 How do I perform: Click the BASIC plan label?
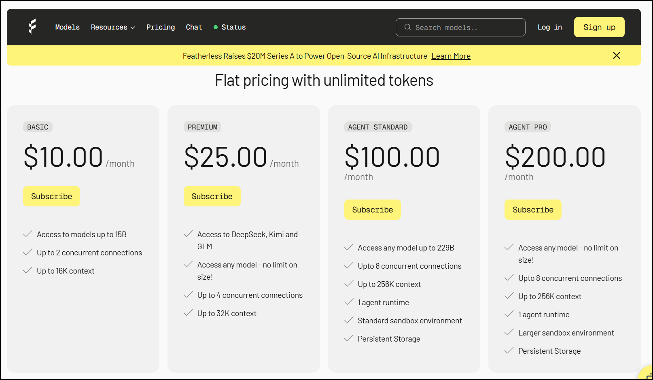(x=38, y=127)
